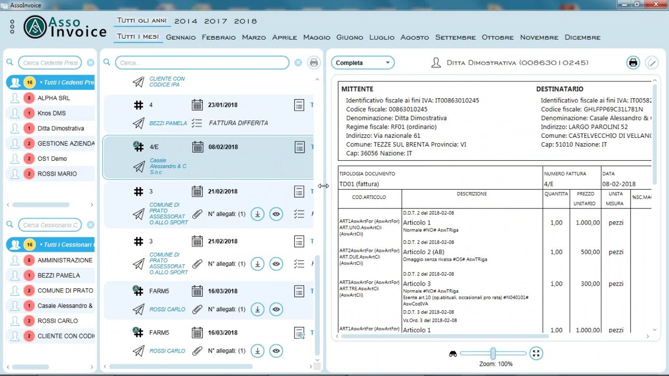Open the edit pencil icon beside the printer

pos(652,62)
